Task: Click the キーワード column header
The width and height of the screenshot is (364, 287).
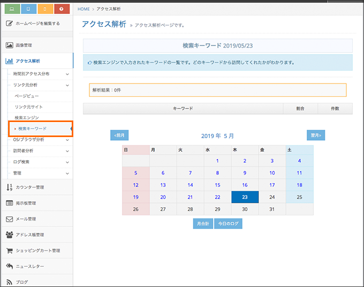Action: click(183, 109)
